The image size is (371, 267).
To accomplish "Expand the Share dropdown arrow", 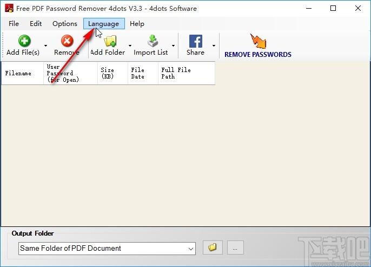I will point(214,45).
